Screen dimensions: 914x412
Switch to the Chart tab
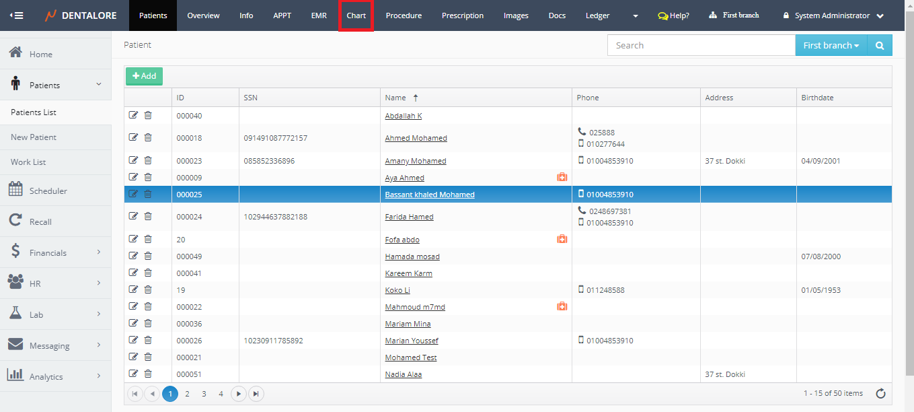[356, 15]
